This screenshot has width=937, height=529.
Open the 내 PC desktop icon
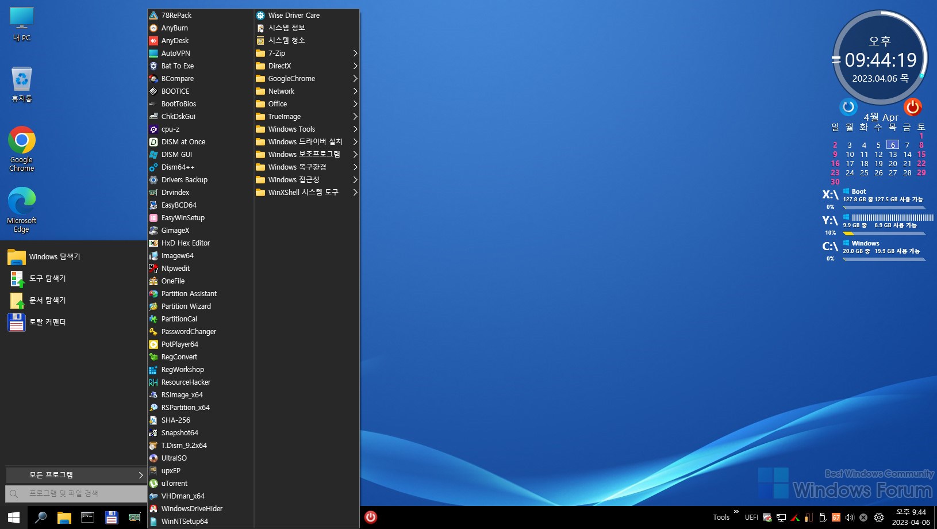tap(22, 24)
